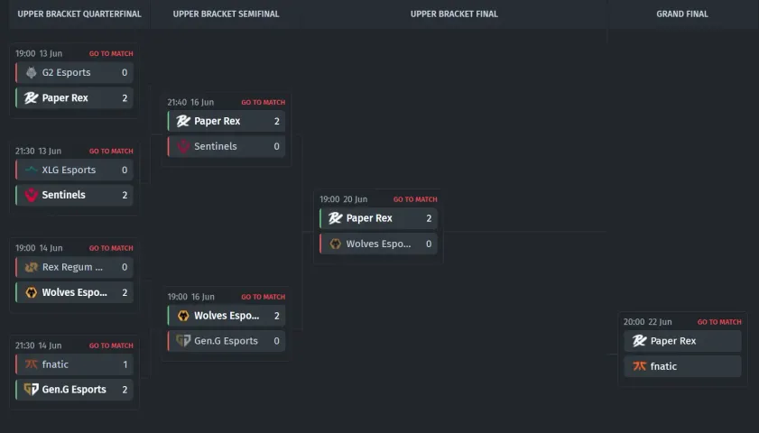The width and height of the screenshot is (759, 433).
Task: Click the Rex Regum team logo
Action: (x=31, y=267)
